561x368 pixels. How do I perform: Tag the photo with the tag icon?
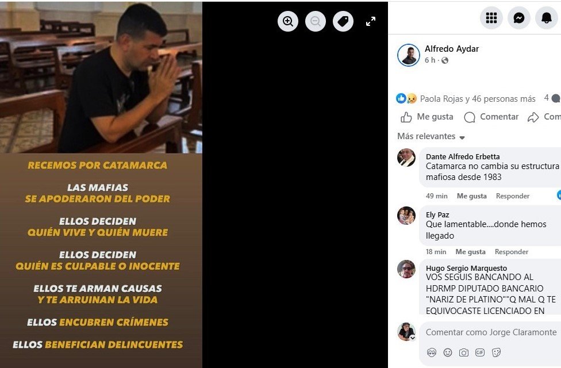[x=343, y=21]
